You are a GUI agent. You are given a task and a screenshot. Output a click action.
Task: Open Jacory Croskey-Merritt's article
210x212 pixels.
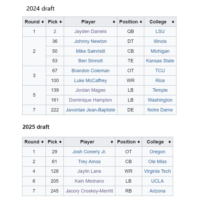click(89, 191)
